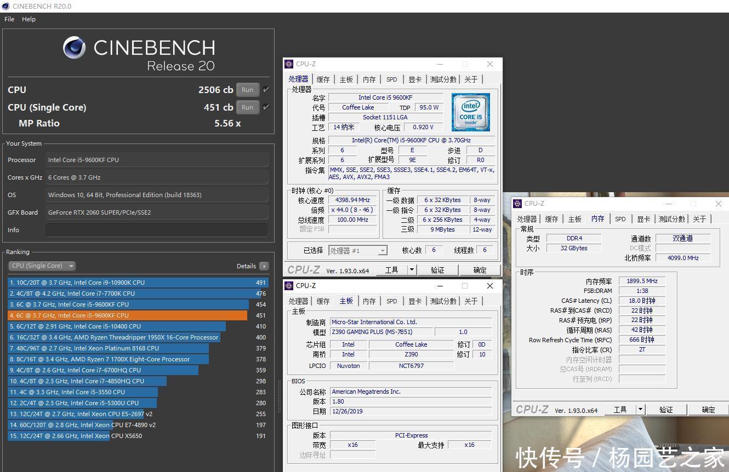Open the Help menu in Cinebench
729x472 pixels.
click(x=29, y=19)
